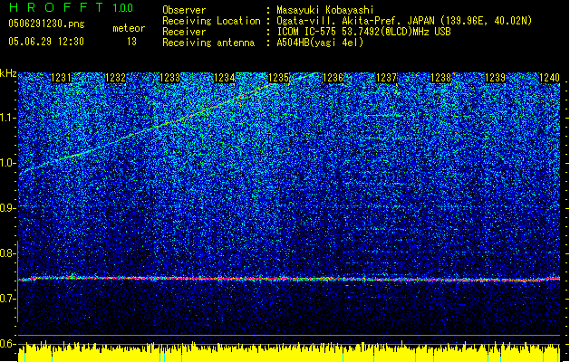Click the 1233 time marker
The height and width of the screenshot is (362, 570).
[x=169, y=78]
